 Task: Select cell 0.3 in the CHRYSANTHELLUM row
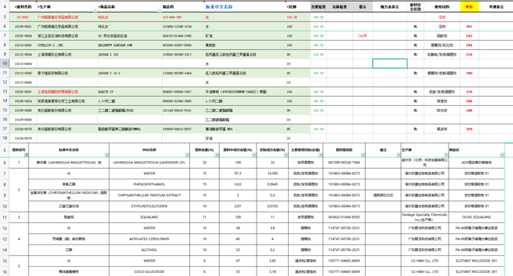273,195
